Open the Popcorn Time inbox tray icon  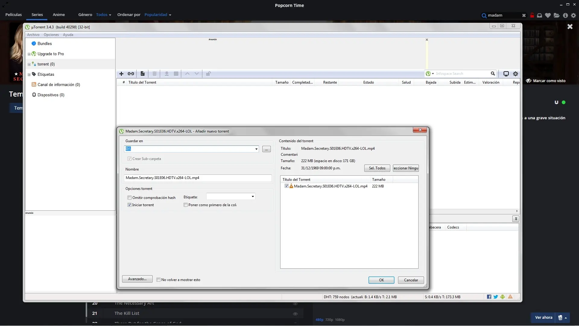click(x=539, y=15)
